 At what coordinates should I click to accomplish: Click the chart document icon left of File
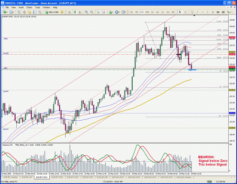pos(3,8)
